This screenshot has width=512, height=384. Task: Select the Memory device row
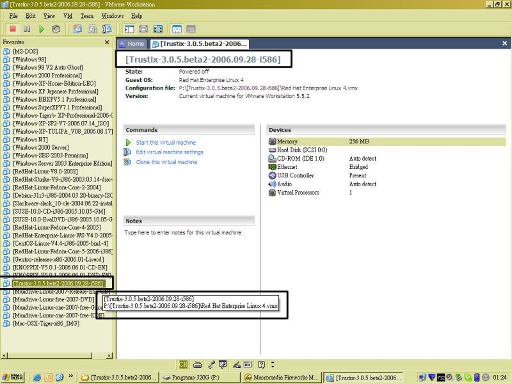click(387, 141)
